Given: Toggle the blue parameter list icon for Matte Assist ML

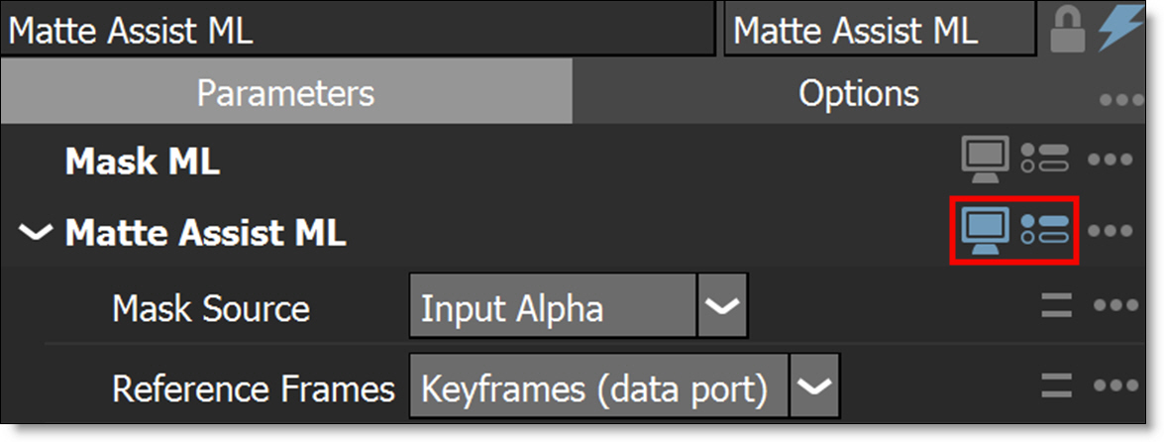Looking at the screenshot, I should coord(1046,231).
